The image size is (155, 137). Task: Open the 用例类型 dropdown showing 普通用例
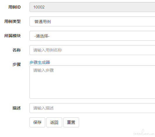click(x=92, y=21)
